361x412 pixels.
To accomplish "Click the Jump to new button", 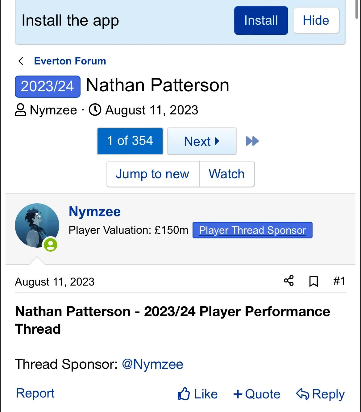I will click(x=152, y=174).
